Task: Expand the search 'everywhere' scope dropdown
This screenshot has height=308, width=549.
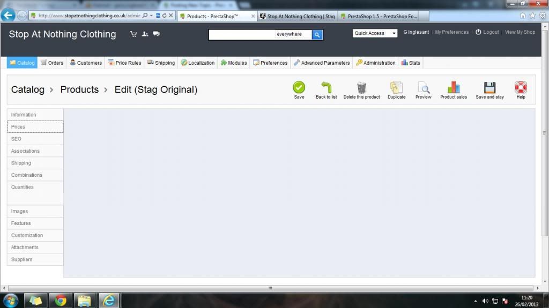Action: click(293, 34)
